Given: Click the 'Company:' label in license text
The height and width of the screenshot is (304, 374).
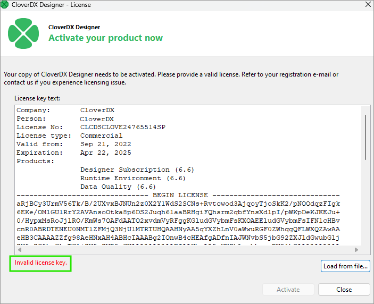Looking at the screenshot, I should (33, 111).
